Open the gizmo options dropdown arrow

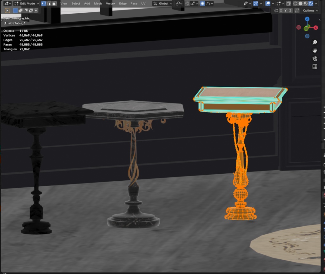pyautogui.click(x=261, y=3)
